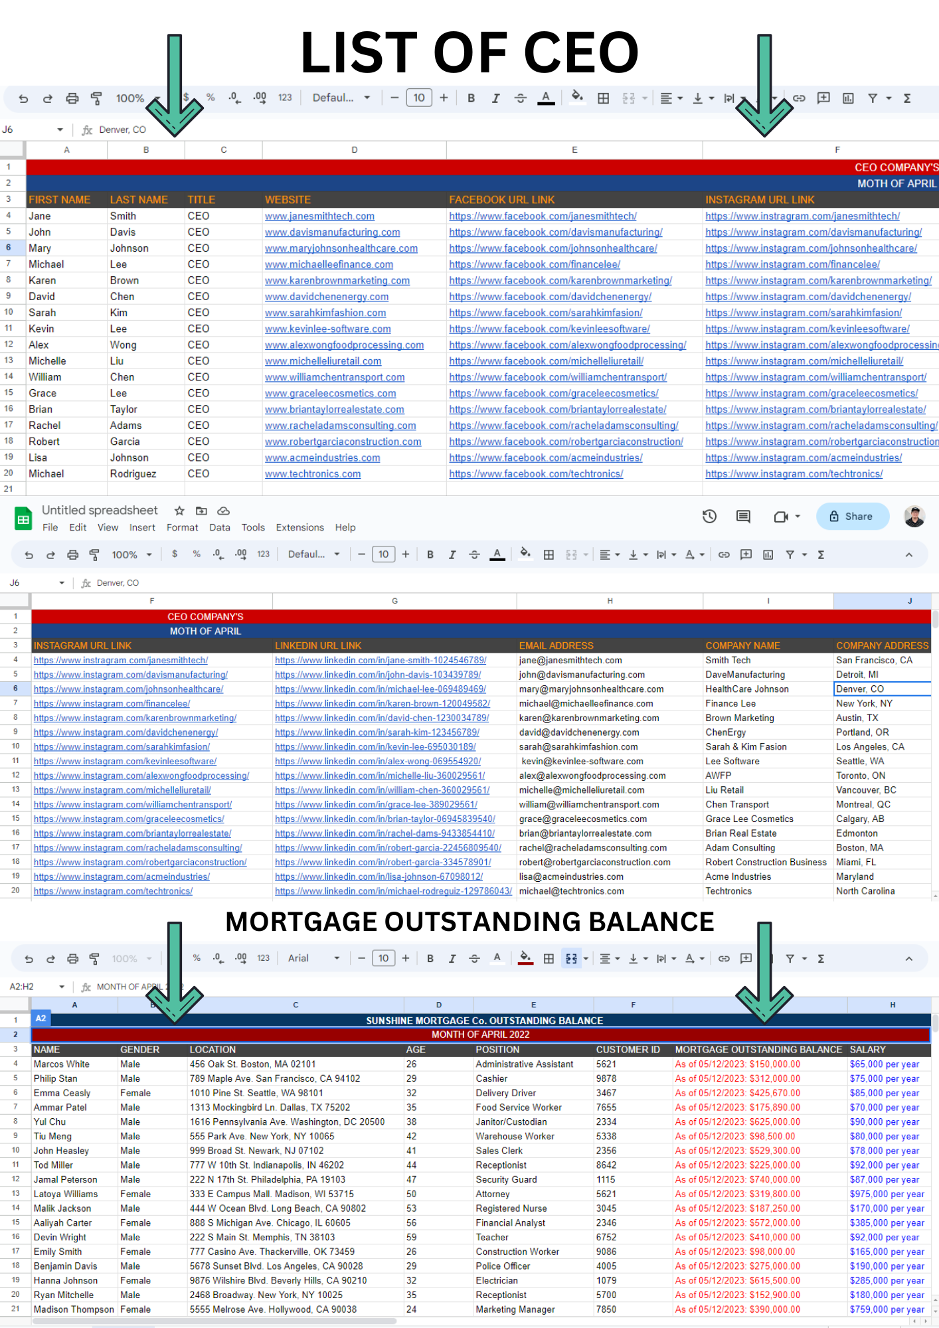The width and height of the screenshot is (939, 1328).
Task: Pick text color in Untitled spreadsheet toolbar
Action: tap(497, 554)
